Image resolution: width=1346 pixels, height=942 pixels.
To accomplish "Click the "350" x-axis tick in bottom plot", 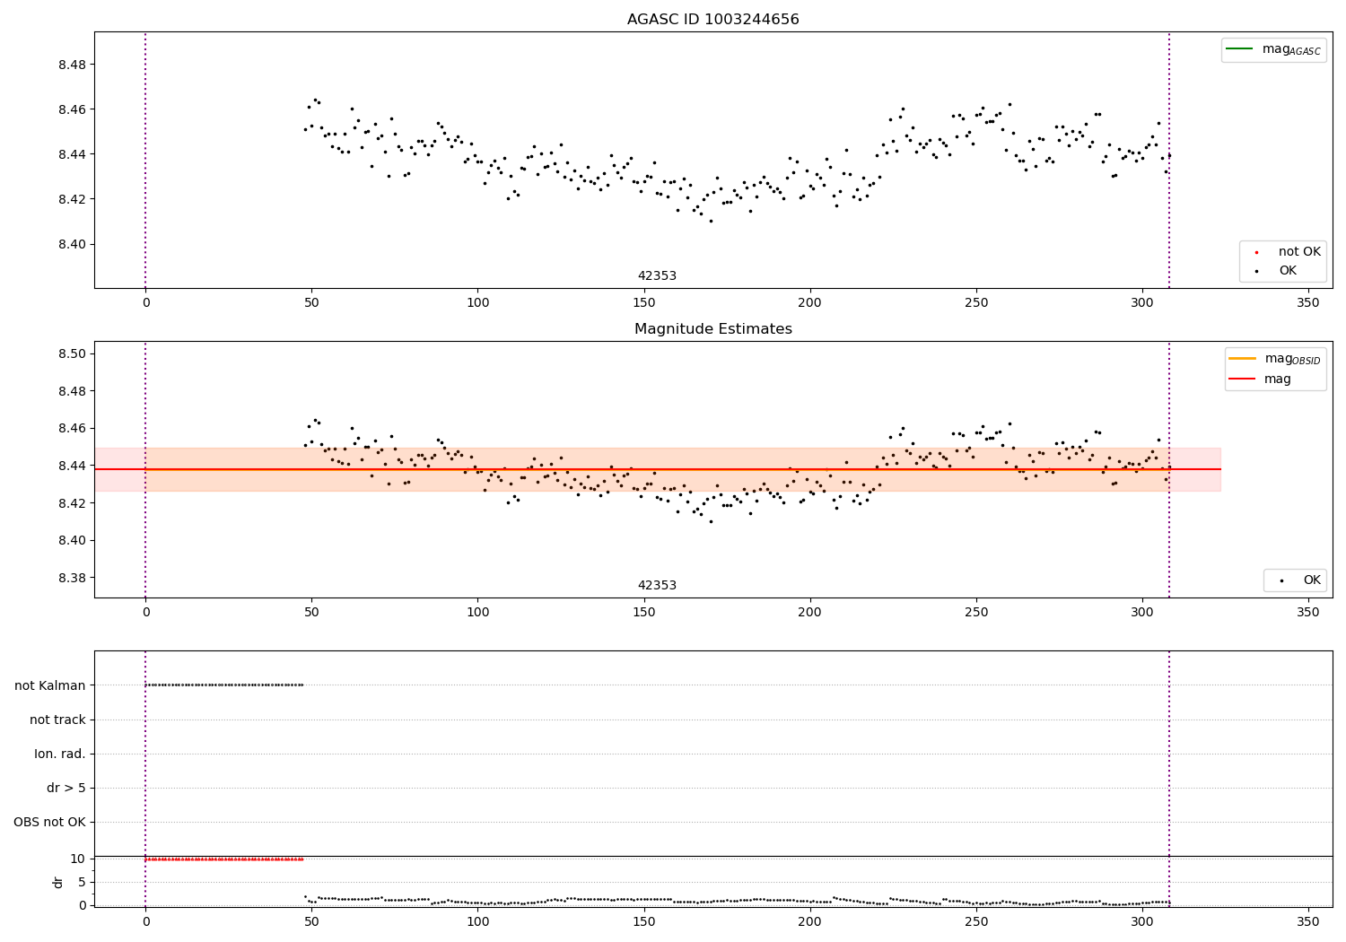I will pos(1308,921).
